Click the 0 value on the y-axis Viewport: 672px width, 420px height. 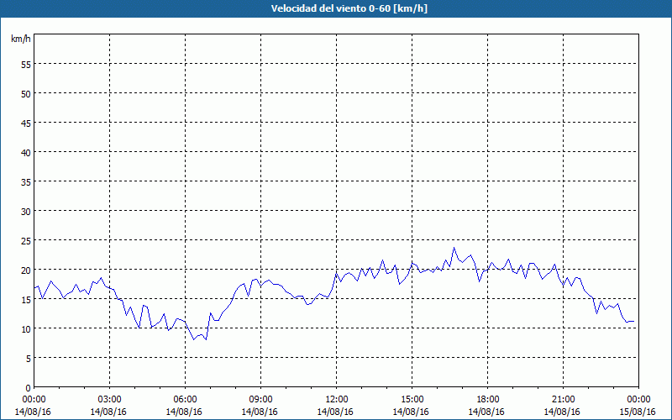(29, 388)
